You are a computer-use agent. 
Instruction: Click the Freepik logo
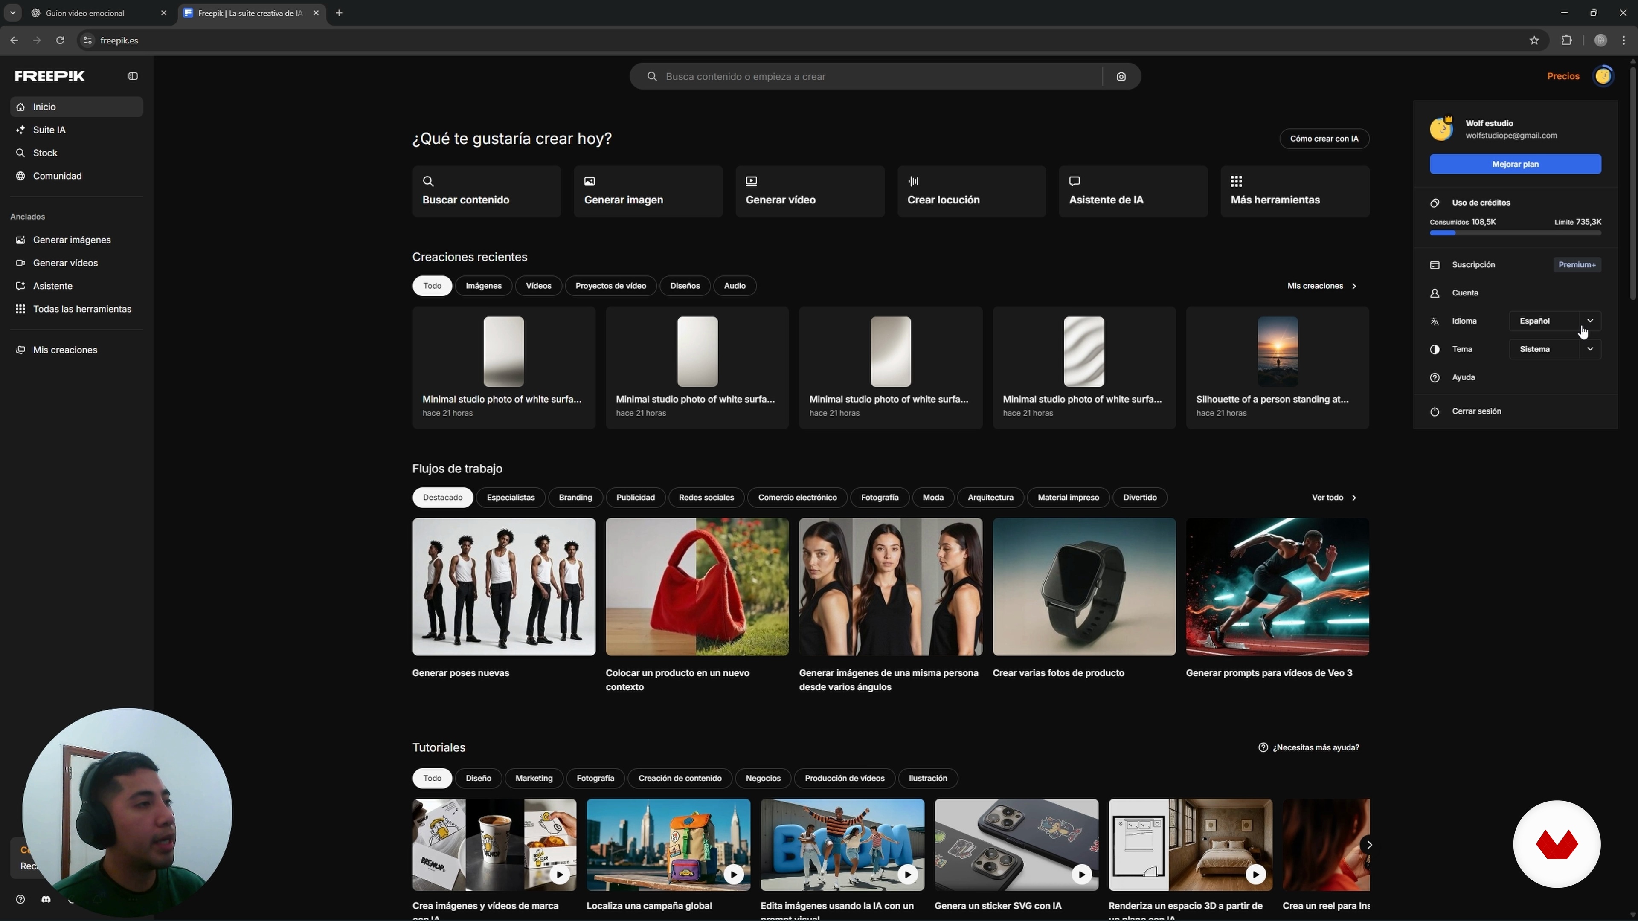[x=50, y=76]
